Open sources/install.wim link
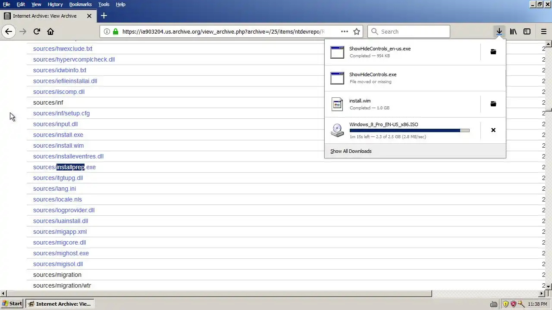Image resolution: width=552 pixels, height=310 pixels. [x=58, y=146]
